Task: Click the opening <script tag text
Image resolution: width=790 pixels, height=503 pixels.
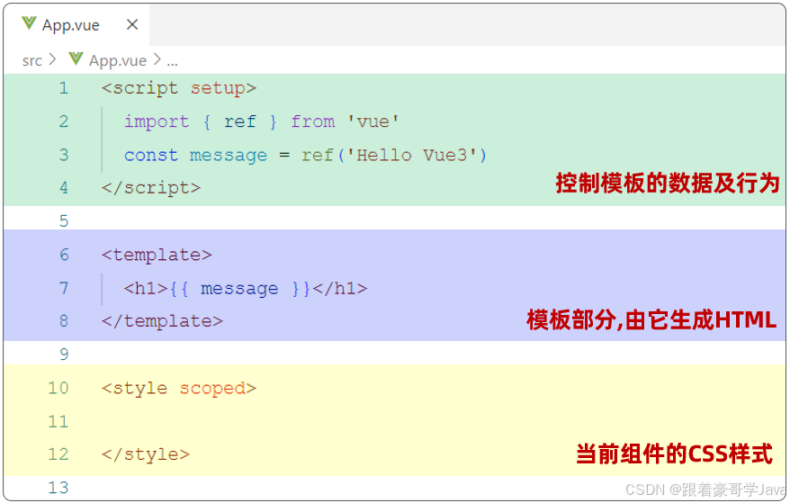Action: 139,89
